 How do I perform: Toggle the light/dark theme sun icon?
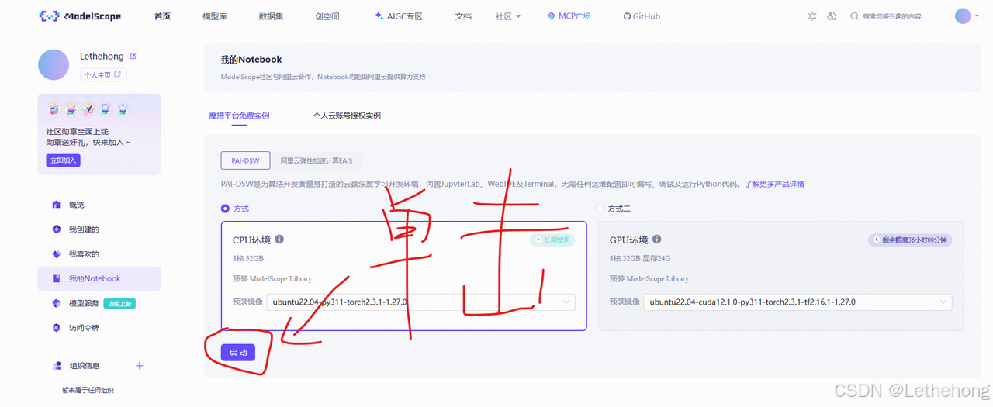(812, 16)
